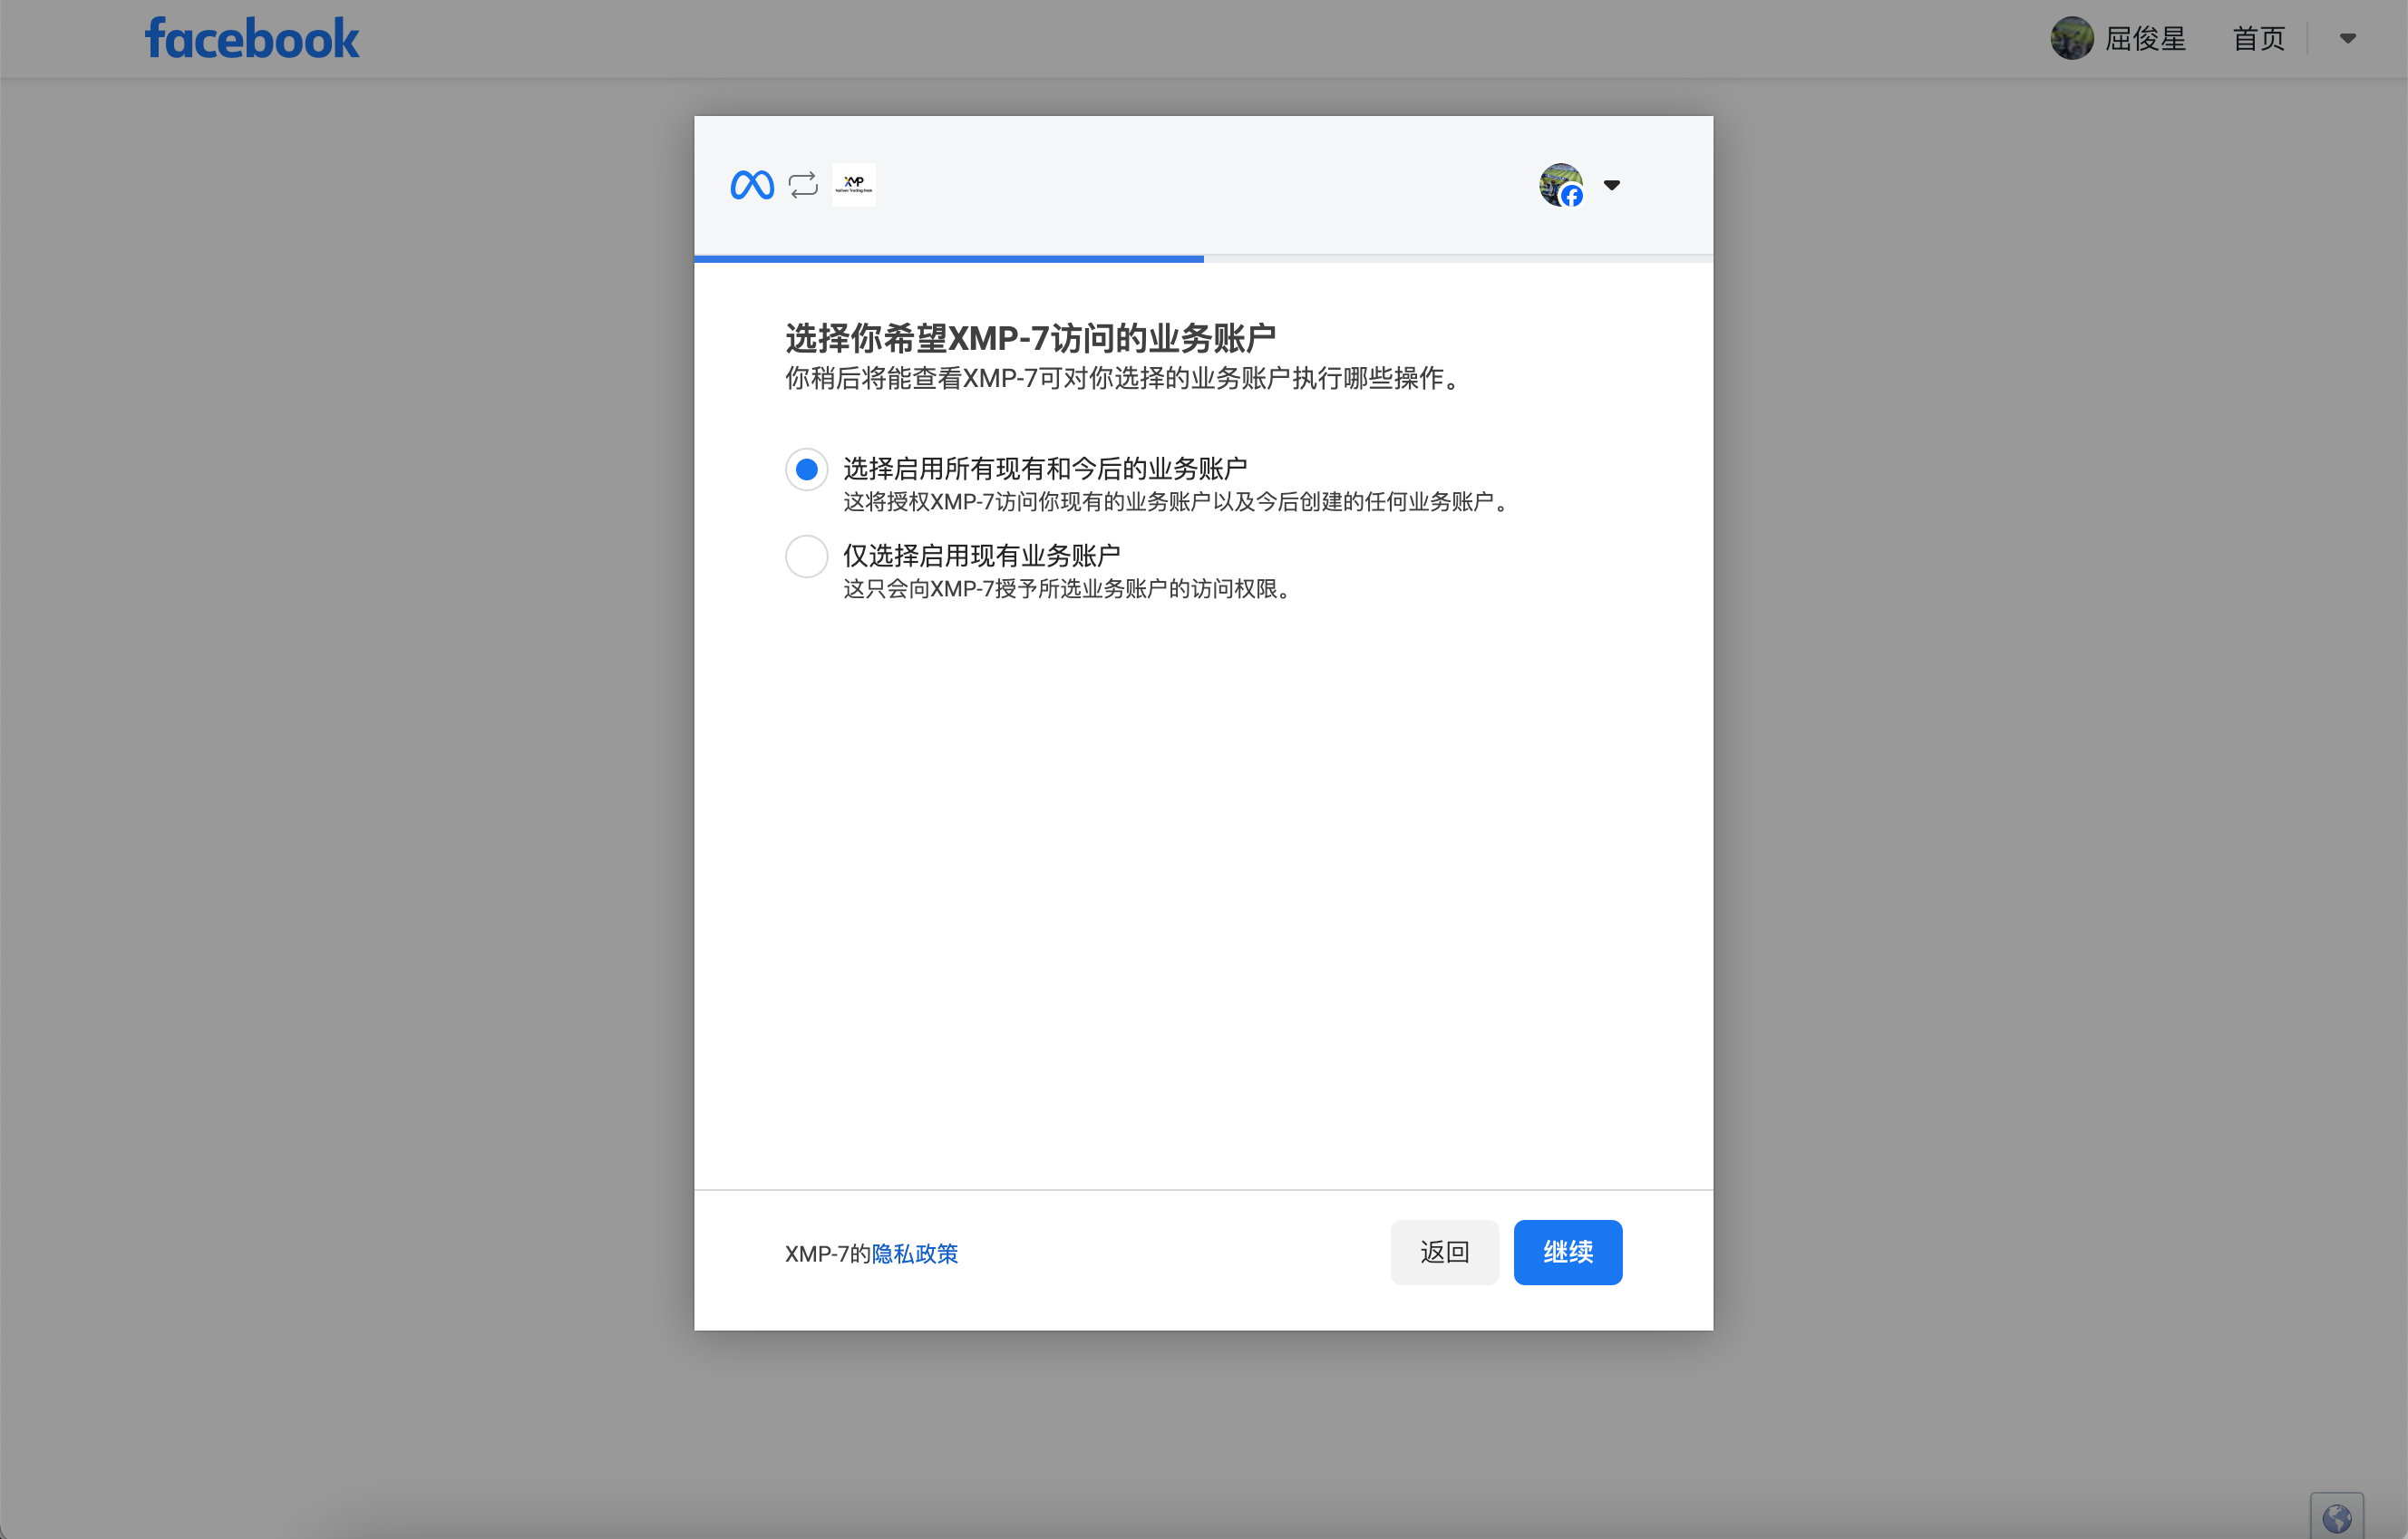Click the 屈俊星 username in the header
Screen dimensions: 2408x1539
pyautogui.click(x=2145, y=39)
